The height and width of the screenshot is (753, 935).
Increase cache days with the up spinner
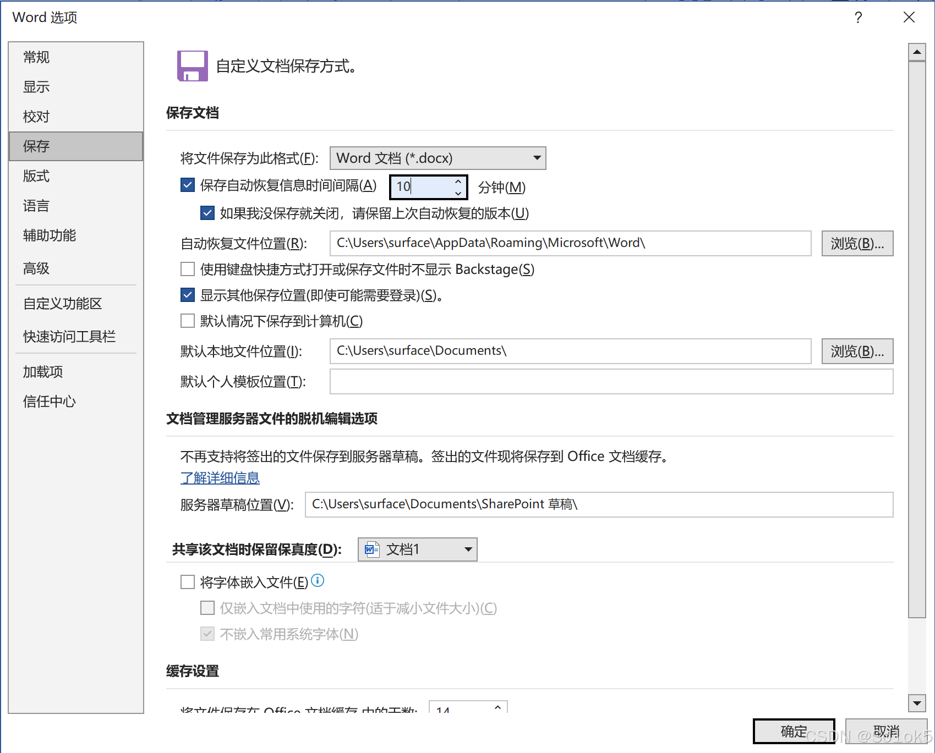[497, 707]
